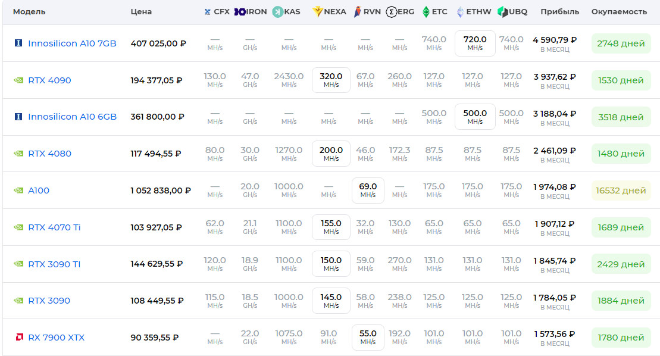
Task: Click the NEXA coin icon in the header
Action: pos(317,11)
